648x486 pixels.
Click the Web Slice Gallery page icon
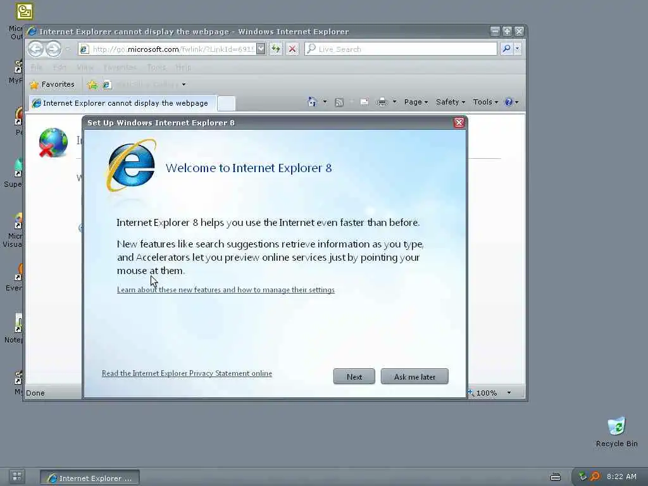pos(106,85)
